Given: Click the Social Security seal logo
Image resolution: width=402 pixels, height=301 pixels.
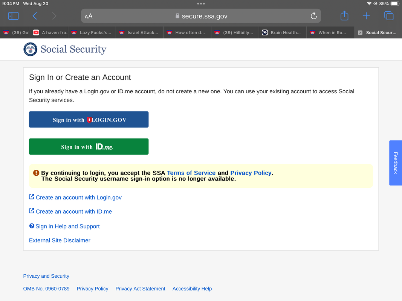Looking at the screenshot, I should [30, 49].
